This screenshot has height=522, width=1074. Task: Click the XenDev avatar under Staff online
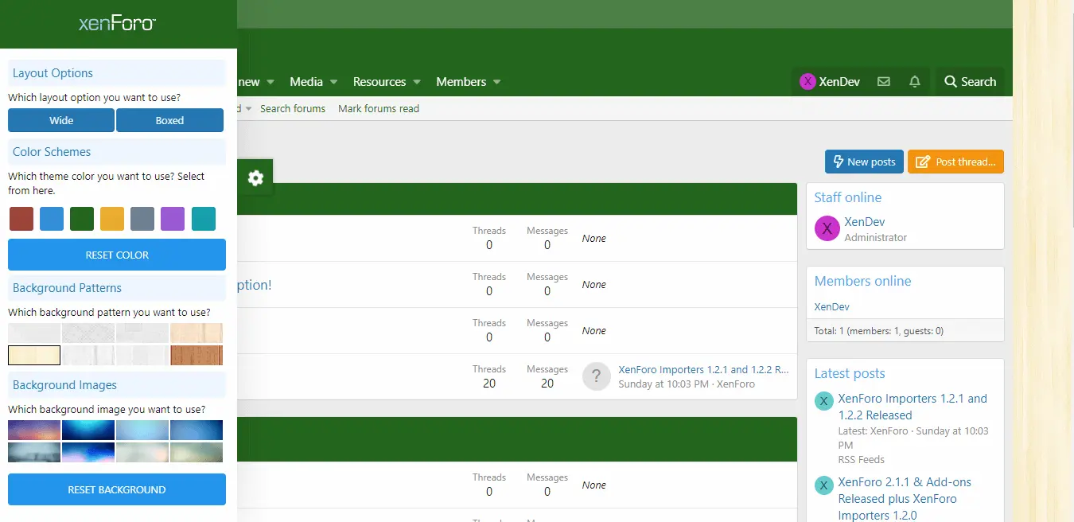point(827,229)
